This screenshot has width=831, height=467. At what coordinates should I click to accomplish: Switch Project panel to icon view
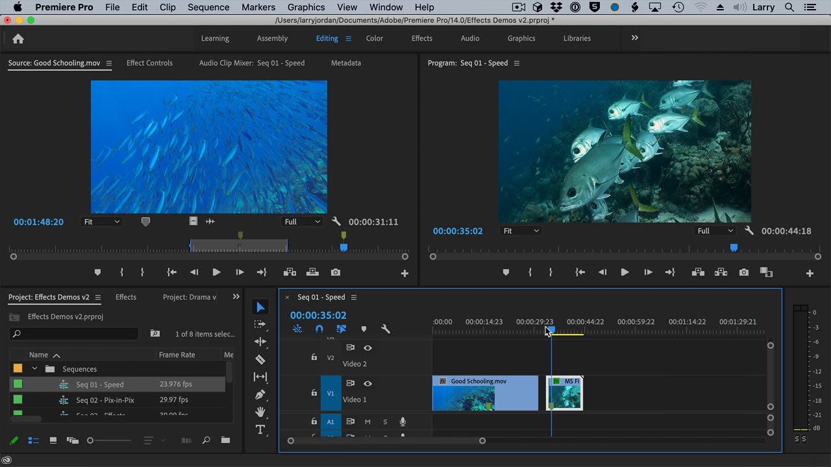coord(53,440)
